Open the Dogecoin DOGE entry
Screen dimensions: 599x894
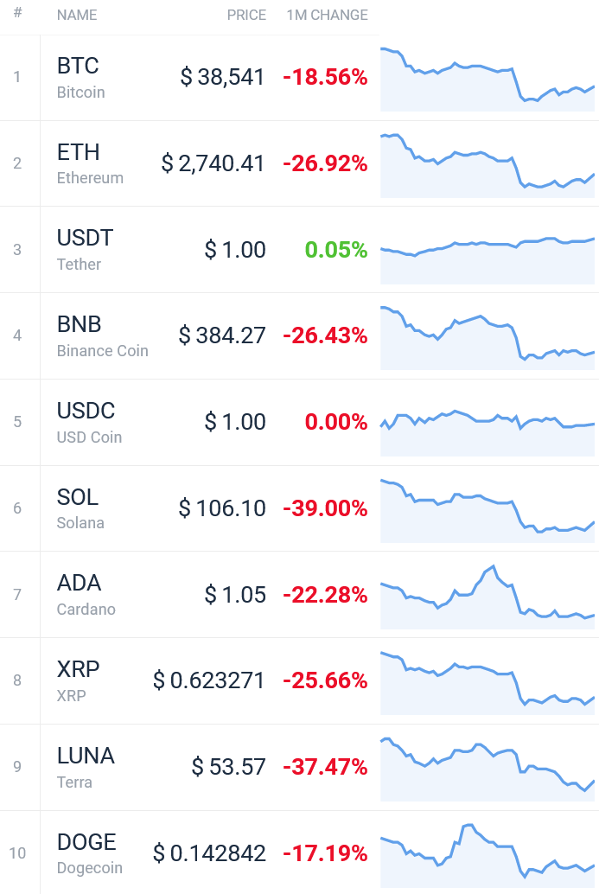(90, 853)
